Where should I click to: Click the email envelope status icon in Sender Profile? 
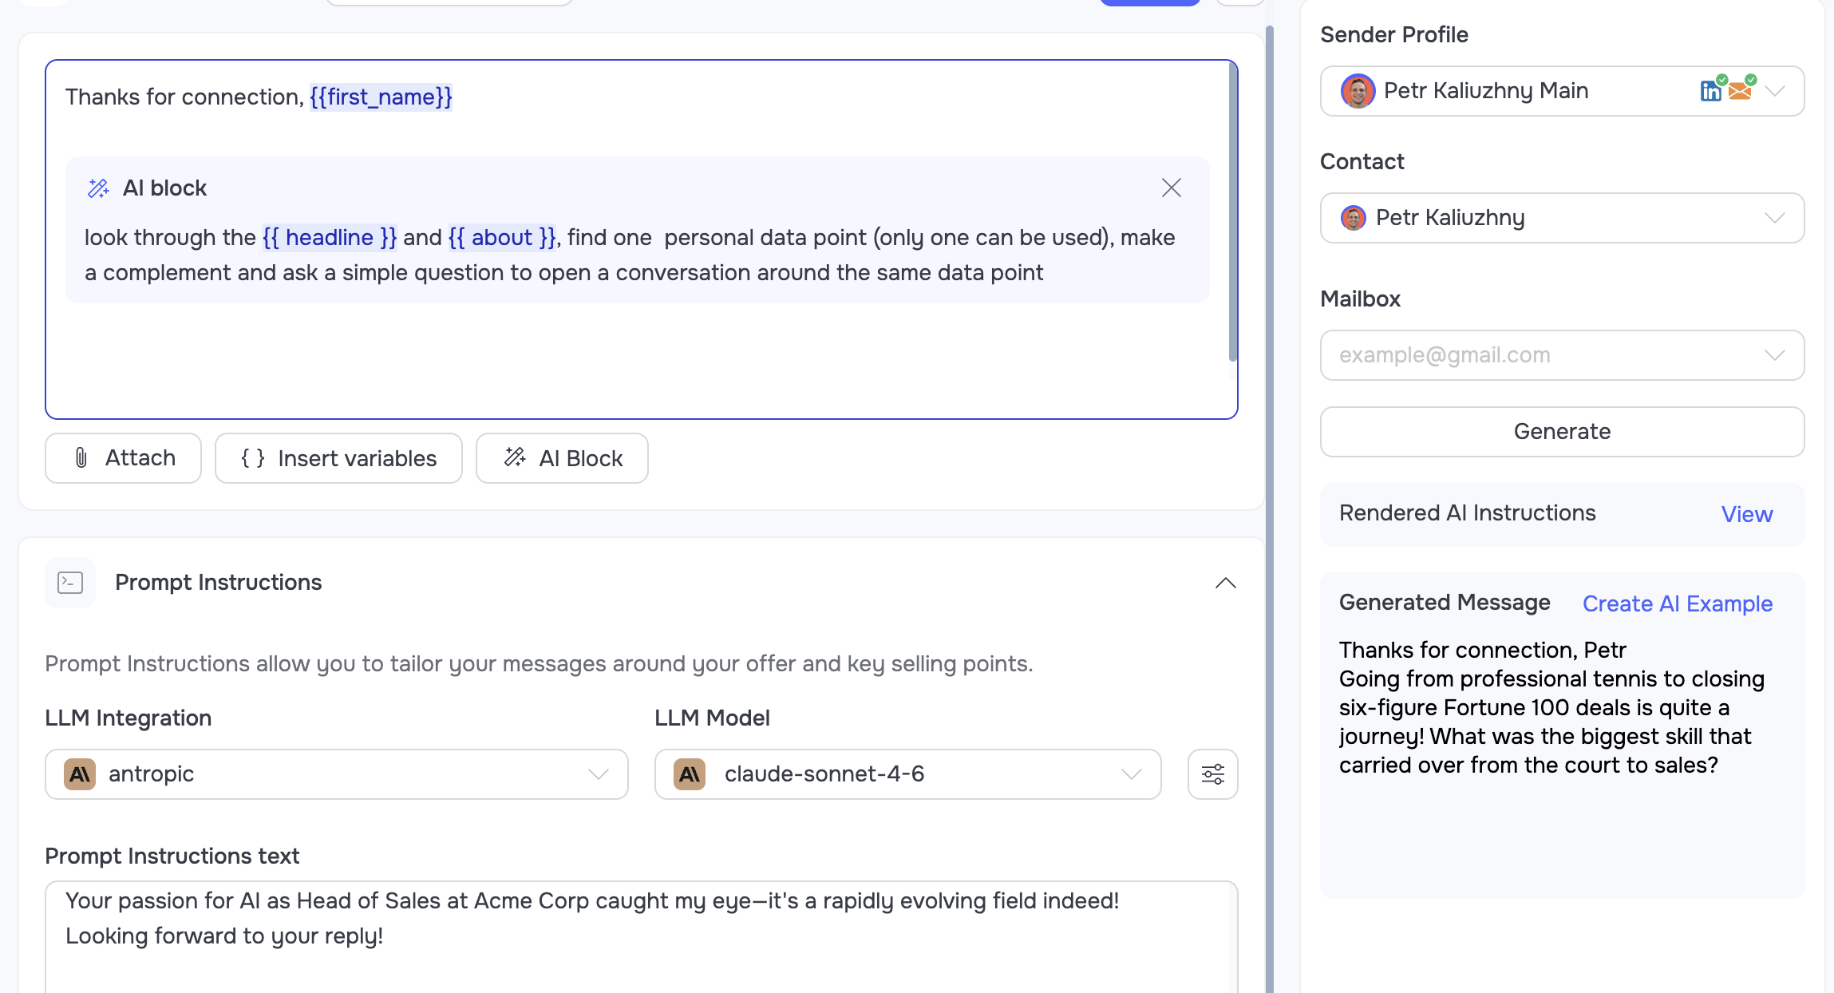[x=1741, y=89]
